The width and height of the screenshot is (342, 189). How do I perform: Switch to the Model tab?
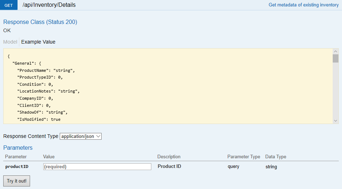[10, 42]
